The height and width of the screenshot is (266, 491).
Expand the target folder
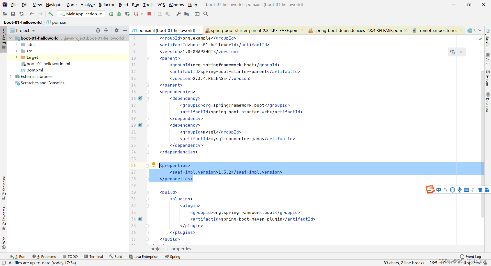(x=16, y=57)
